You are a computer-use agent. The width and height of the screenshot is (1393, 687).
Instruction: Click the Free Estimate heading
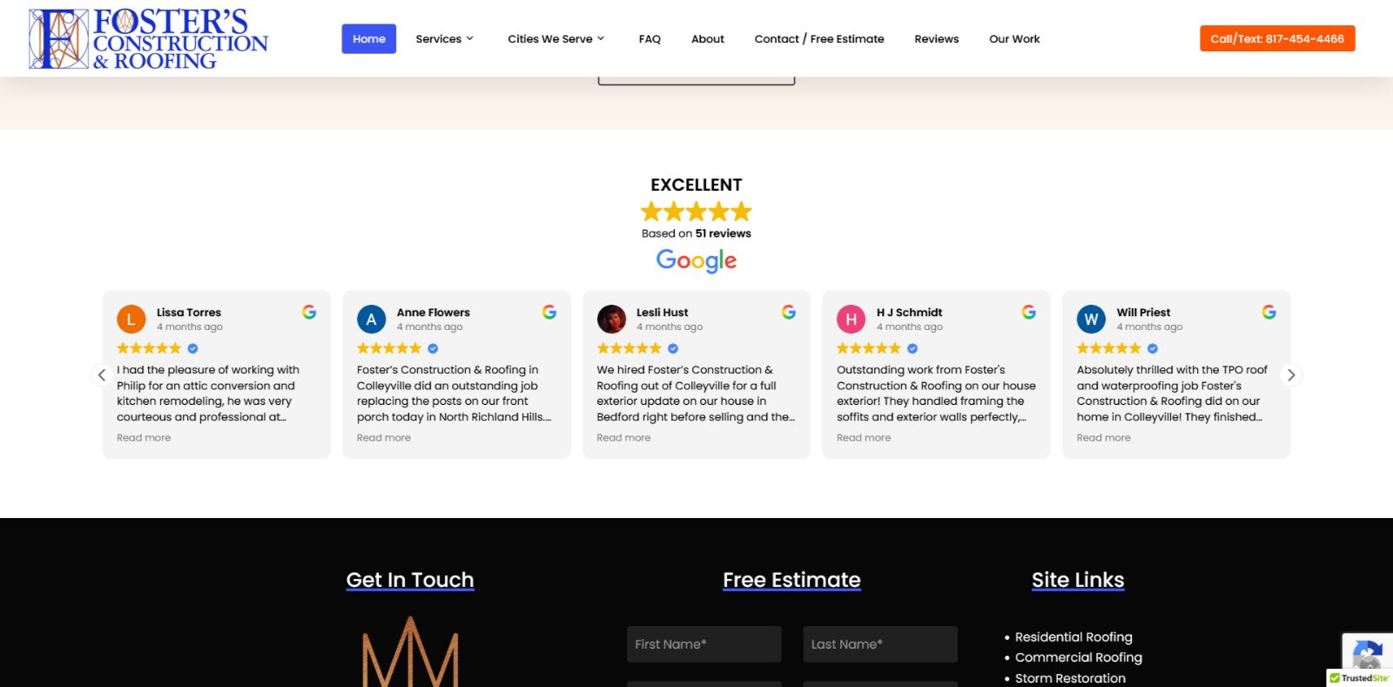tap(792, 580)
